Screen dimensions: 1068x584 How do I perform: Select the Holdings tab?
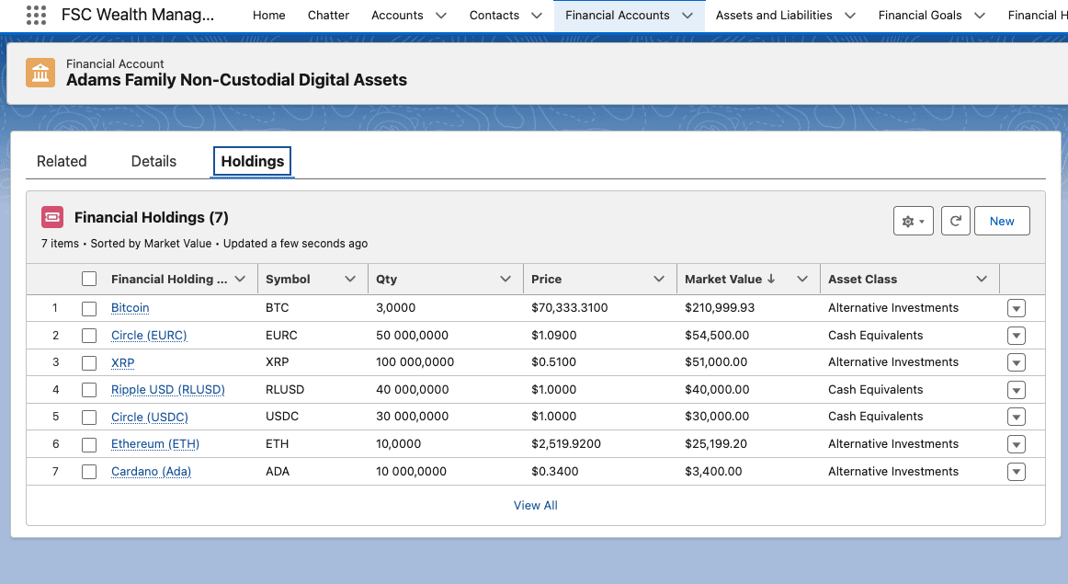tap(252, 162)
